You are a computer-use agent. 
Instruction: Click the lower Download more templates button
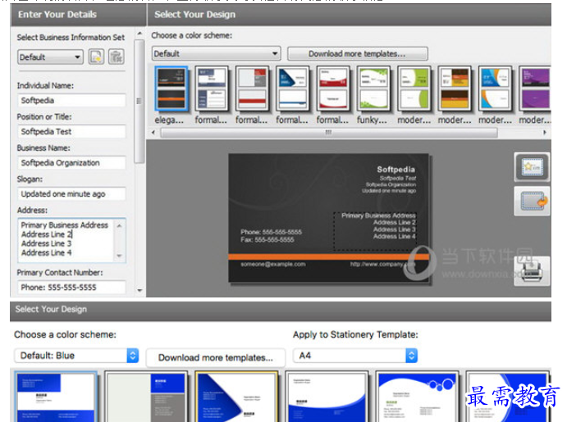pos(216,358)
